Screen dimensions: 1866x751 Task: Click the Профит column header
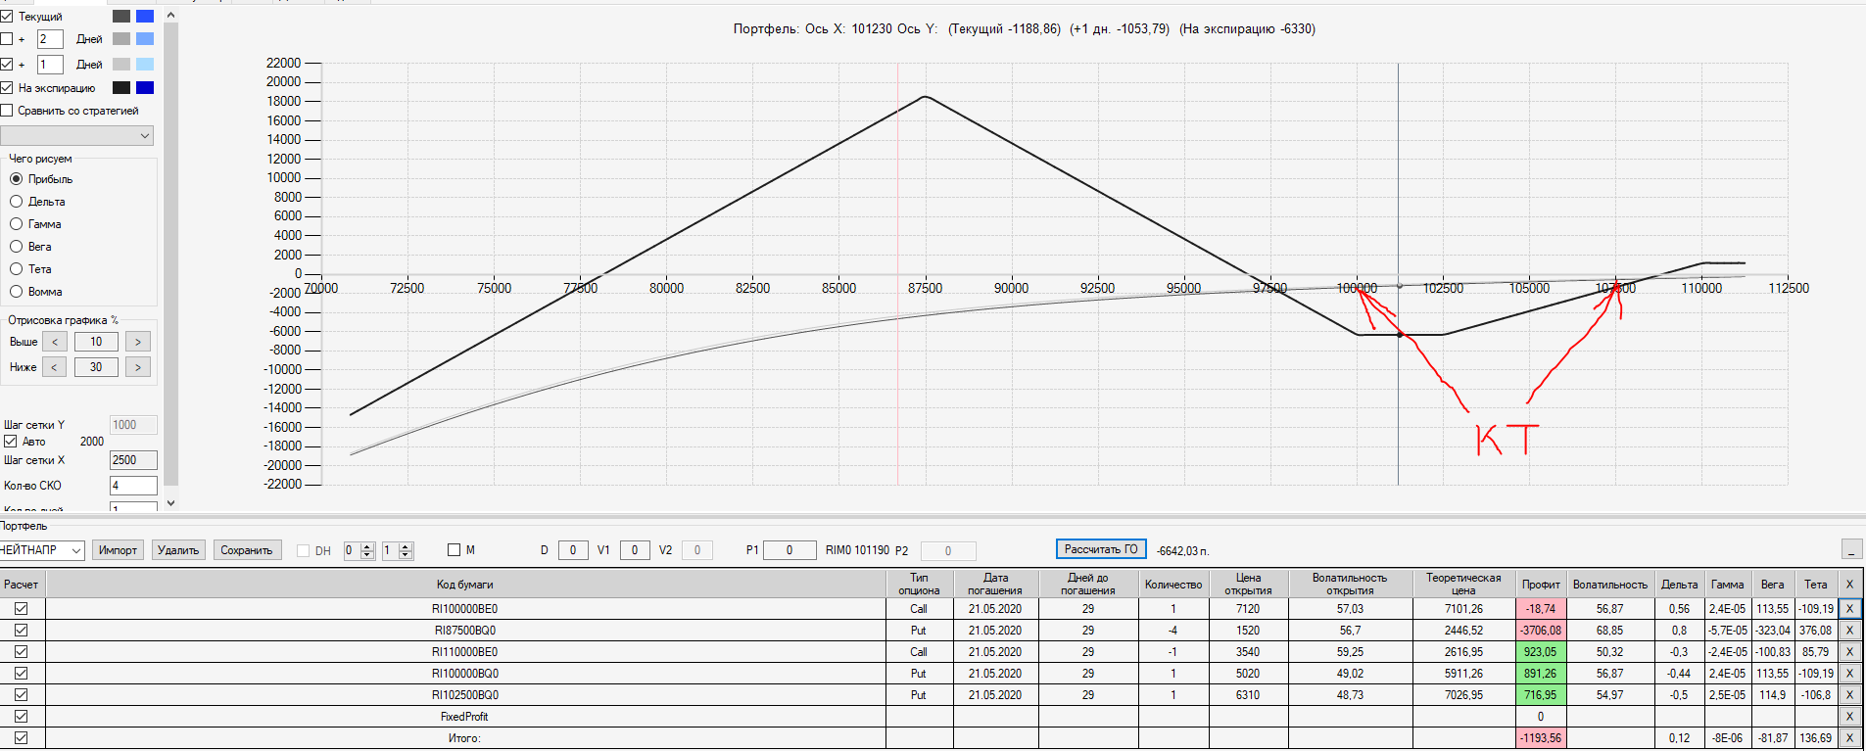[1541, 585]
